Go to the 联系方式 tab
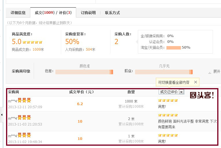Viewport: 221px width, 148px height. pyautogui.click(x=112, y=13)
